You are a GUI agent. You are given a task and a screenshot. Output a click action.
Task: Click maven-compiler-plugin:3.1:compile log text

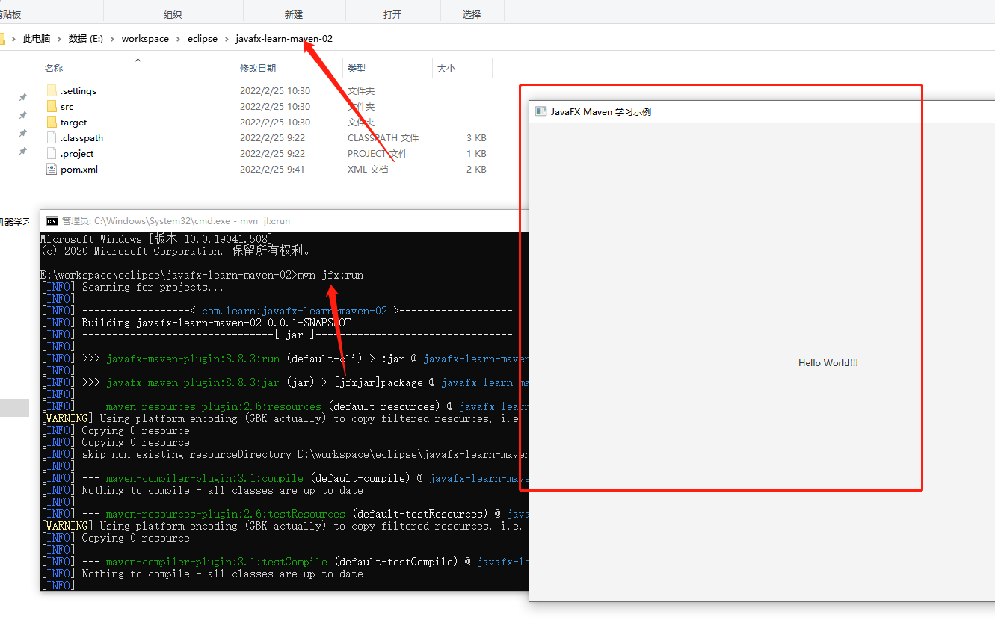coord(204,478)
